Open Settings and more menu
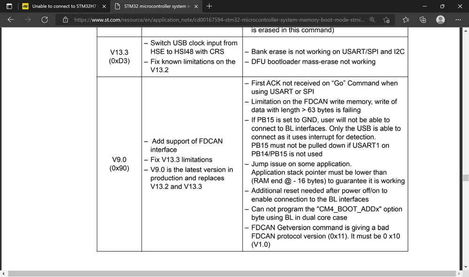The width and height of the screenshot is (469, 277). (x=458, y=20)
